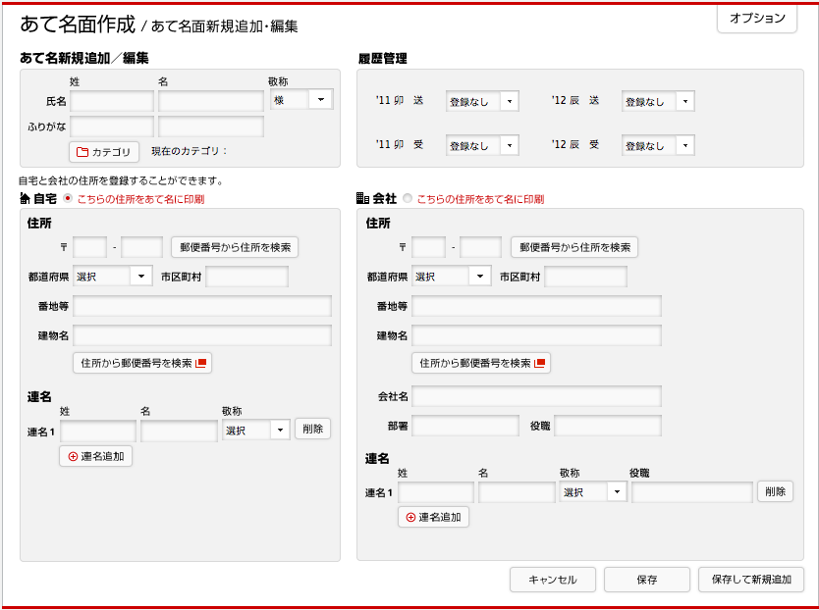Select 自宅 address for printing radio button
The height and width of the screenshot is (610, 819).
68,198
